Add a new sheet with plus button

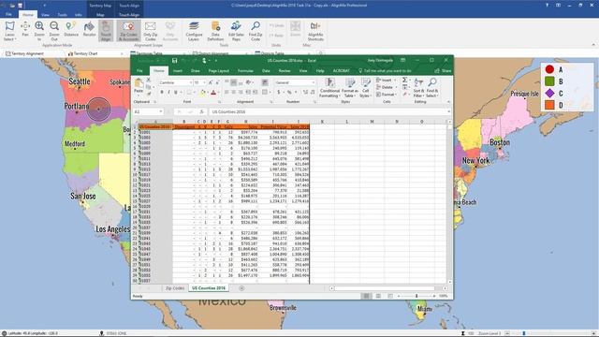(241, 288)
